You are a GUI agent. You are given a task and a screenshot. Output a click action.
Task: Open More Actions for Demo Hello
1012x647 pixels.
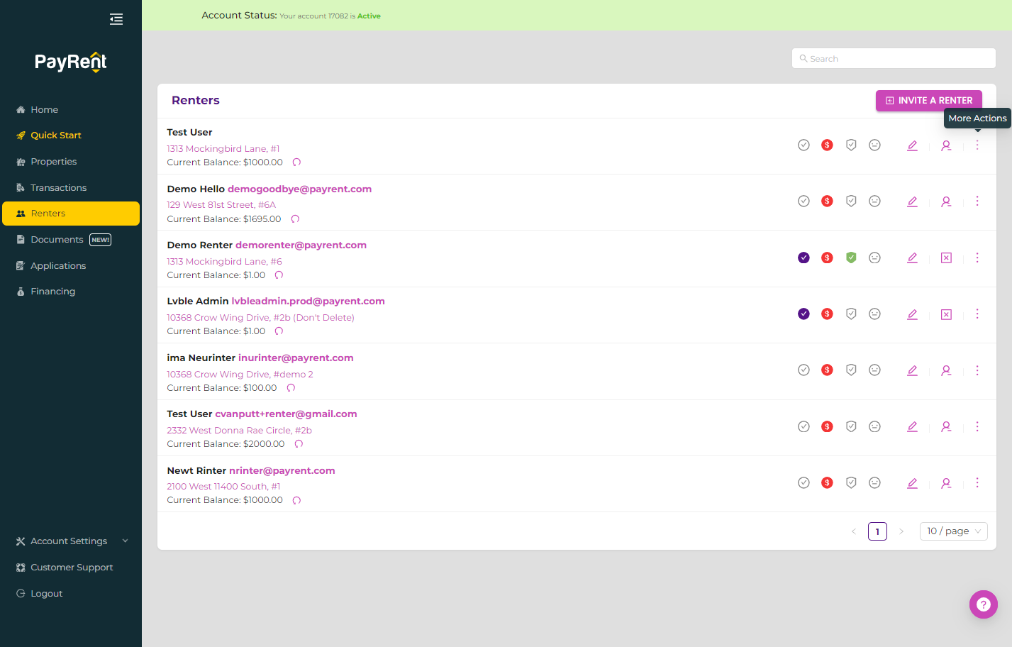pyautogui.click(x=977, y=201)
